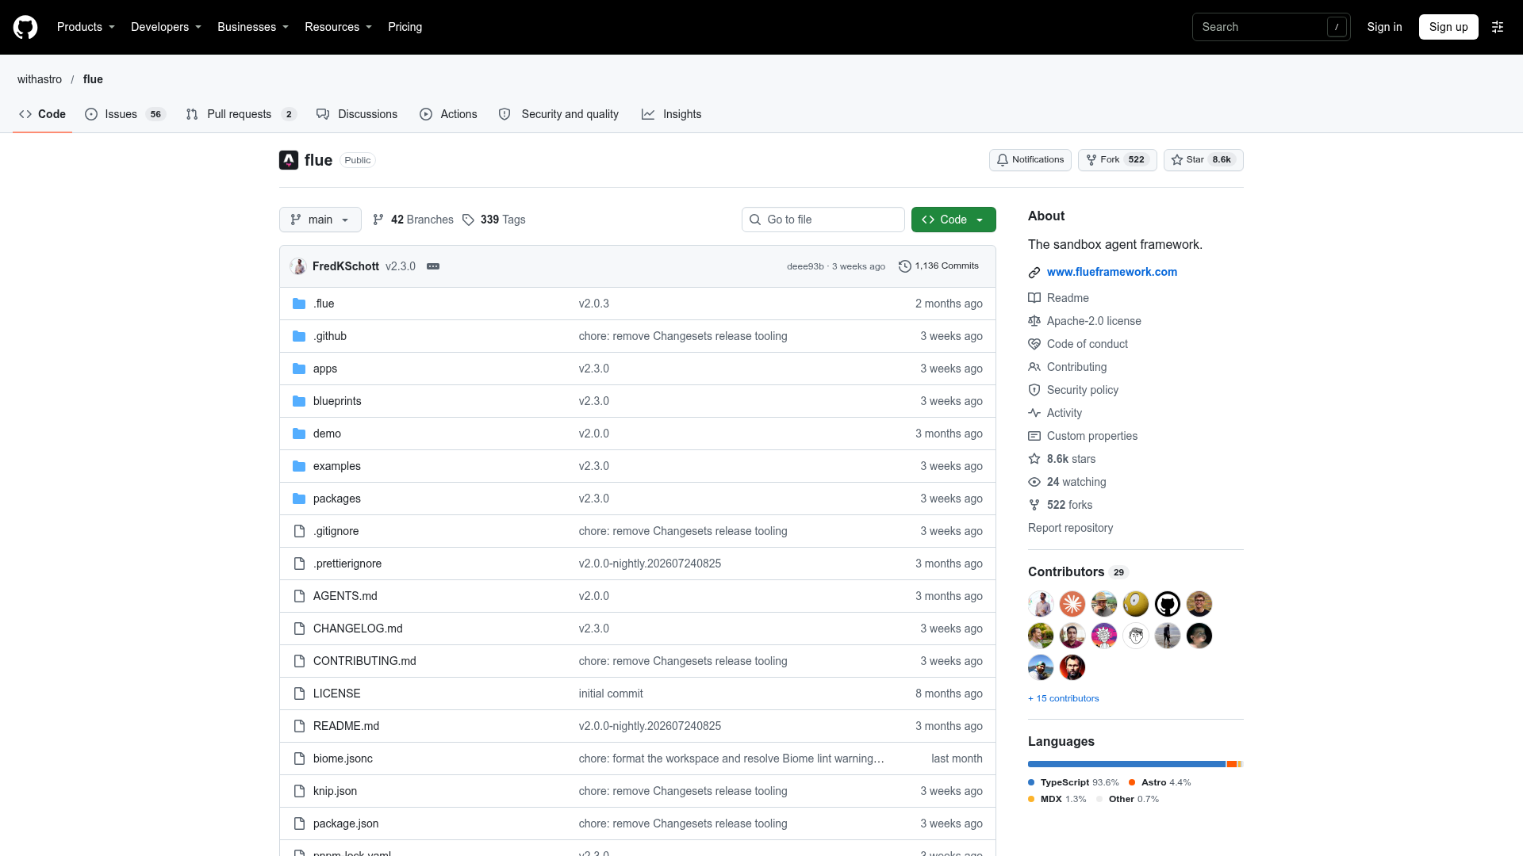Switch to the Issues tab
The height and width of the screenshot is (856, 1523).
click(x=125, y=114)
